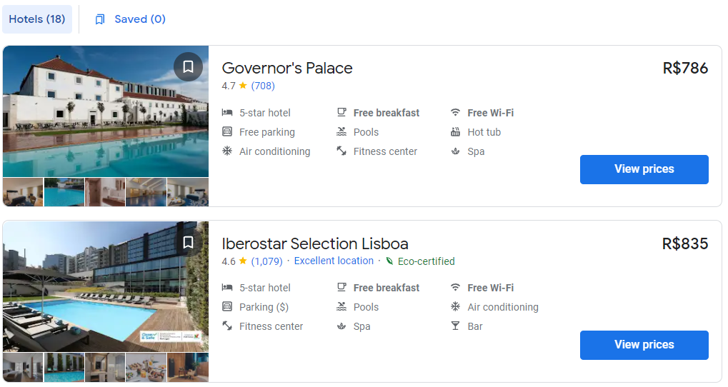Open last small thumbnail under Iberostar photo
This screenshot has width=728, height=387.
(188, 367)
